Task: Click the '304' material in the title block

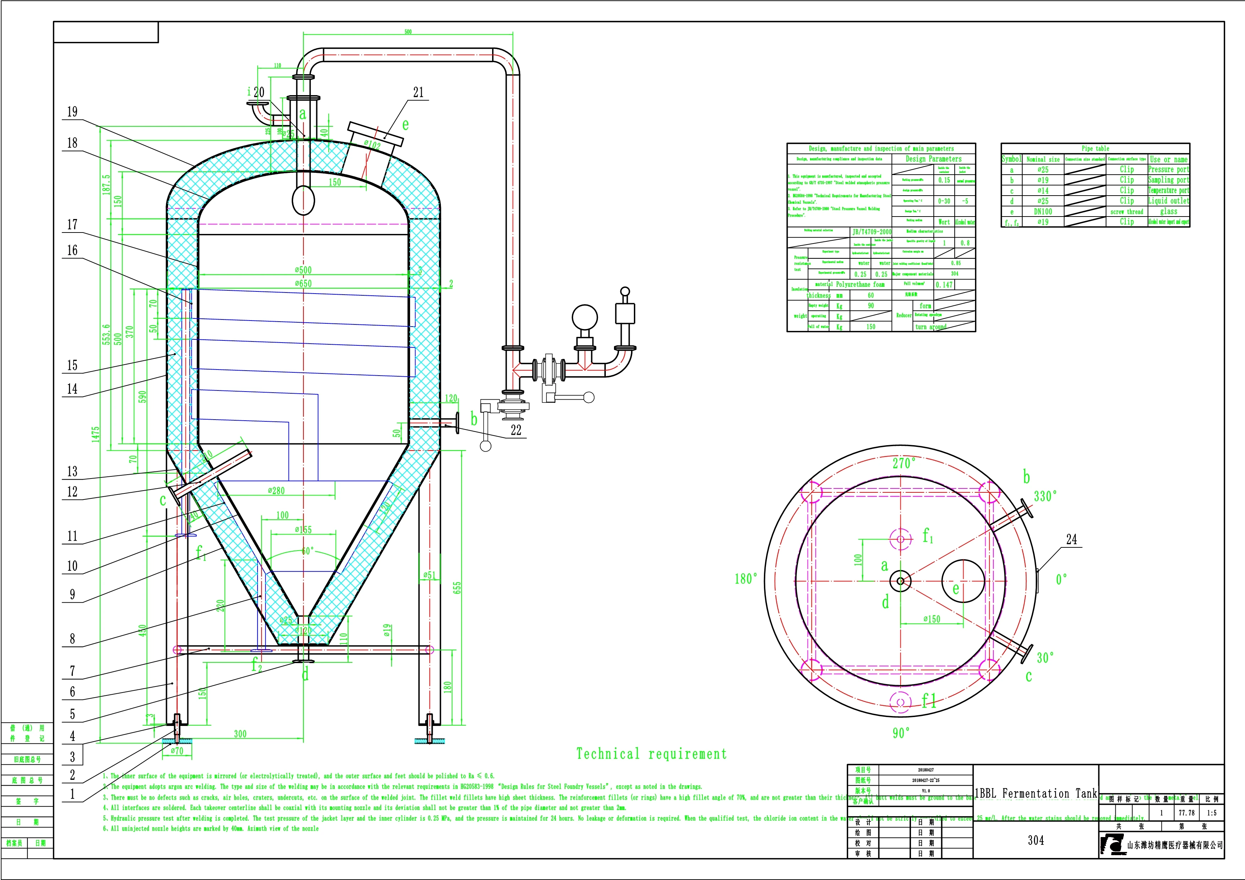Action: tap(1036, 840)
